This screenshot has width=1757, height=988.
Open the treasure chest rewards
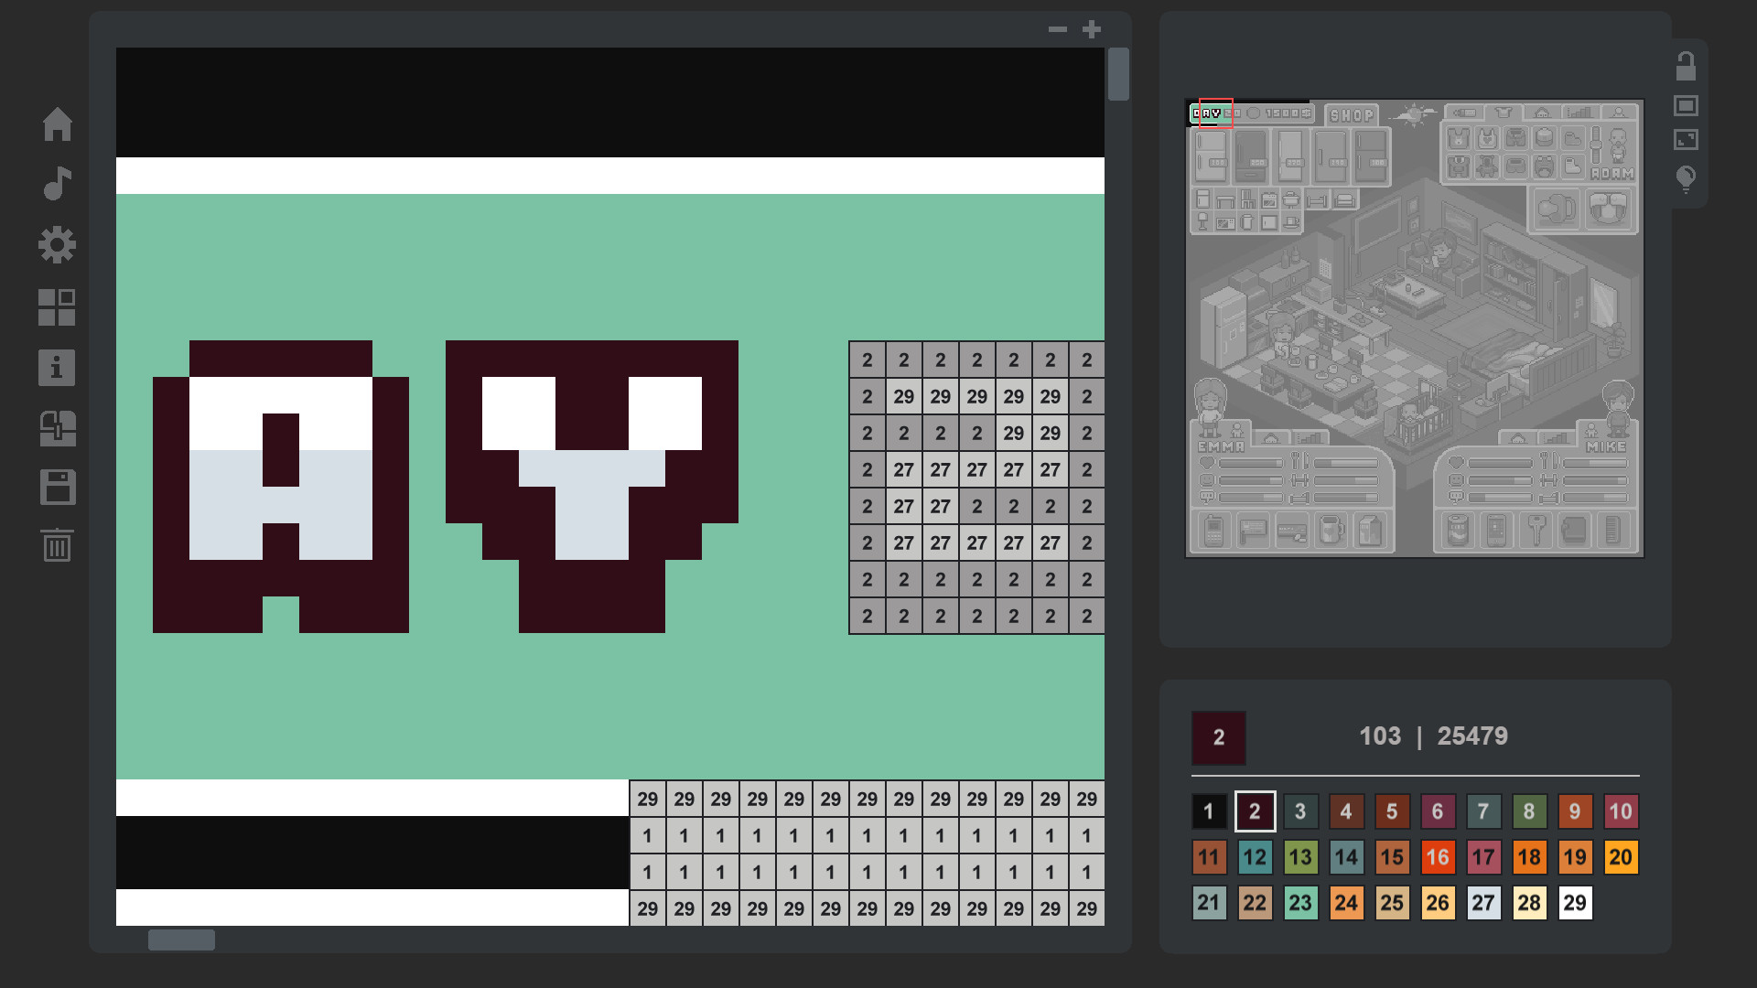tap(58, 429)
